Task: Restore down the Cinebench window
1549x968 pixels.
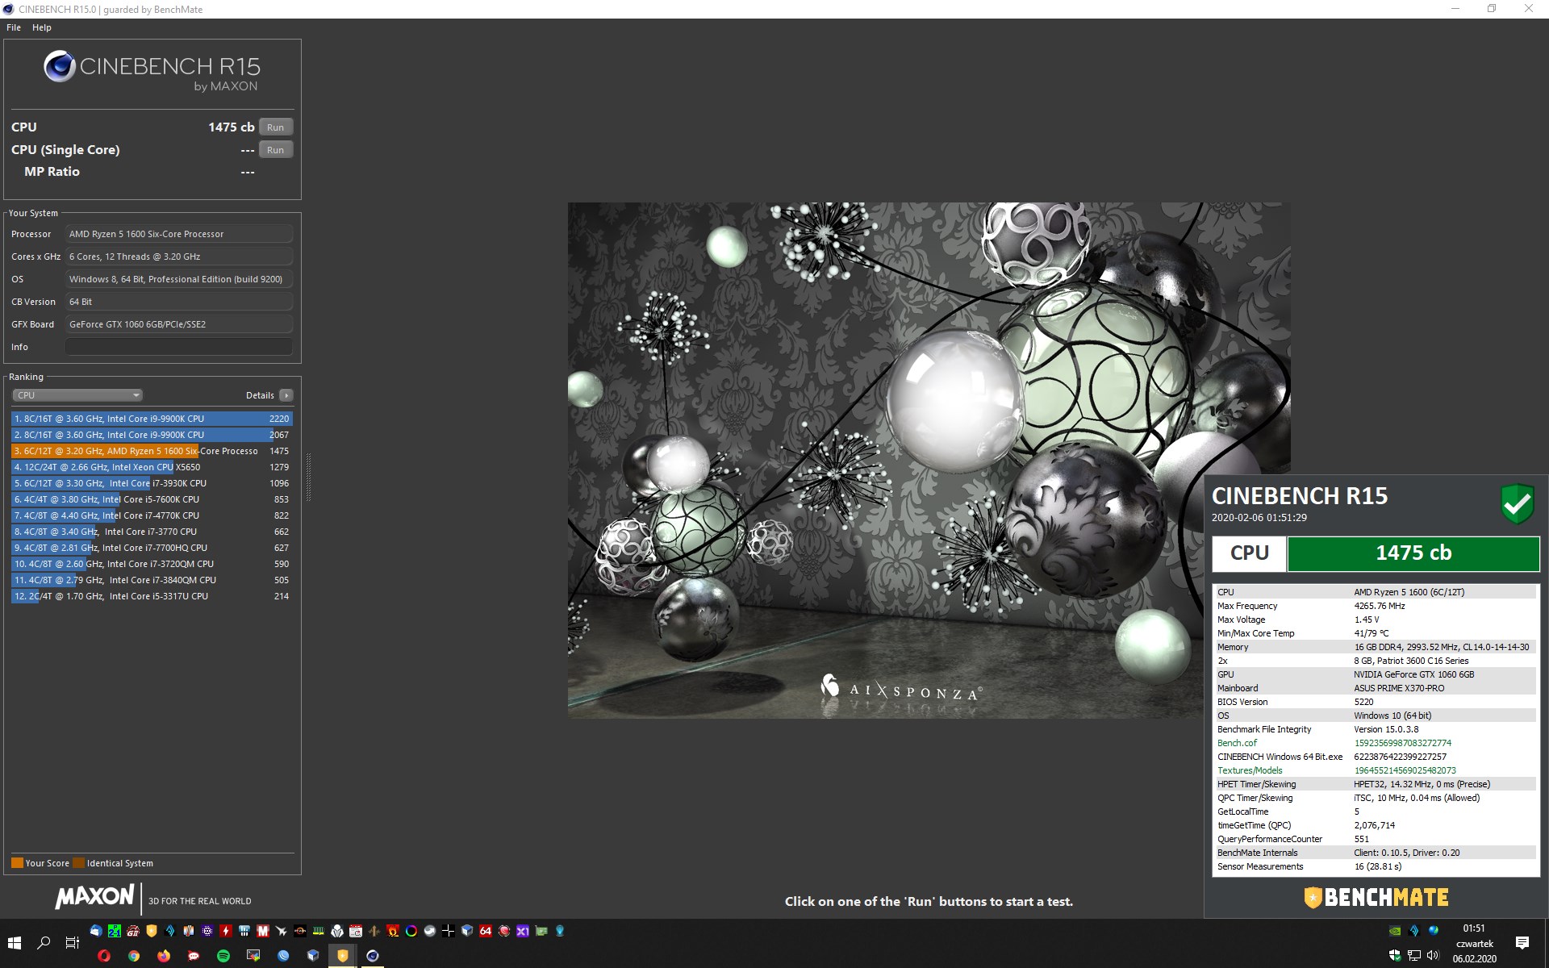Action: tap(1492, 9)
